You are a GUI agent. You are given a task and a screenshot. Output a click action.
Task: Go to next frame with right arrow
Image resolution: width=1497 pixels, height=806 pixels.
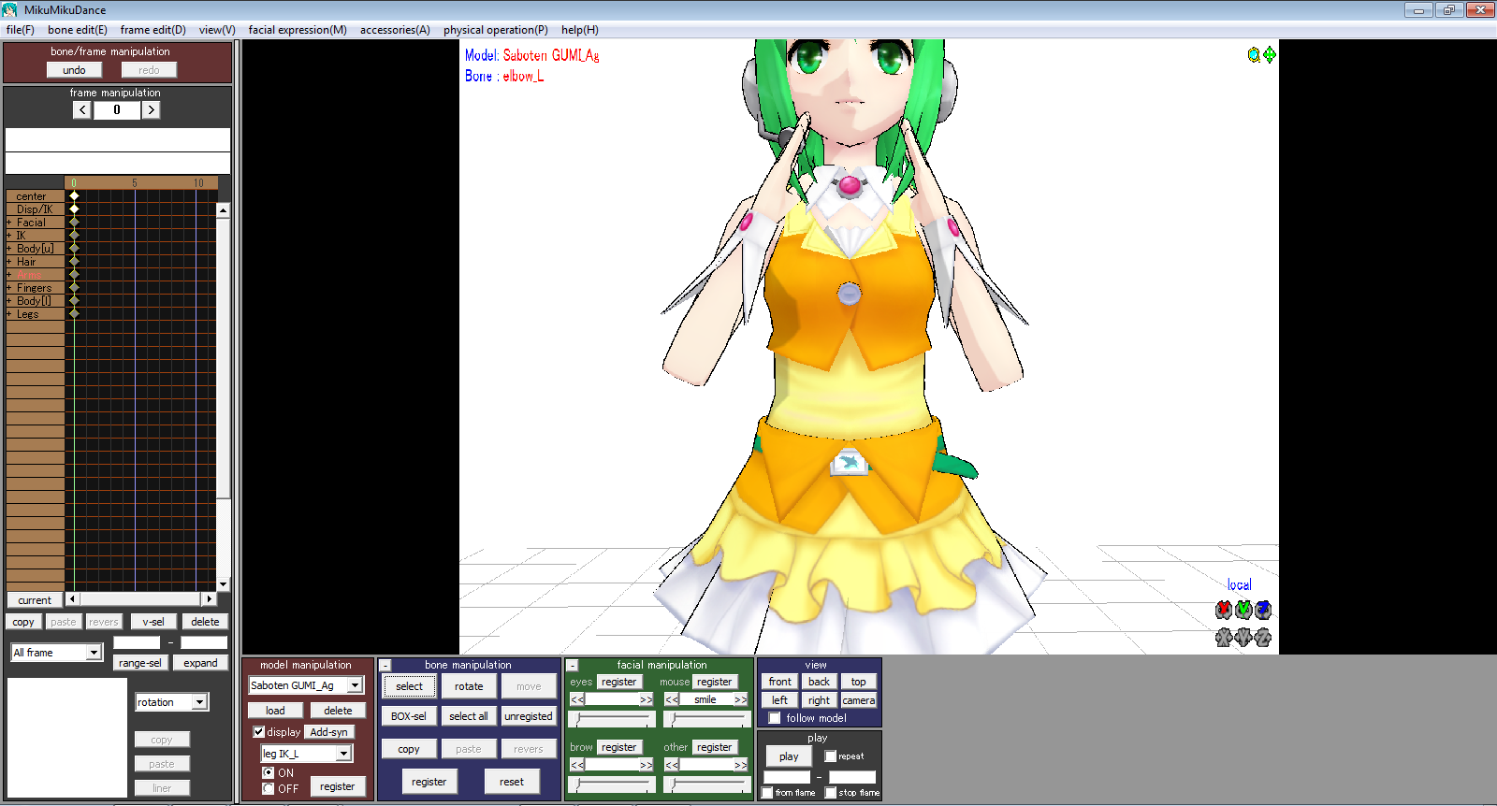(151, 110)
